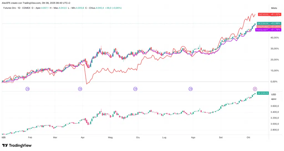This screenshot has width=284, height=151.
Task: Open the rollover marker nearest Giu
Action: (135, 89)
